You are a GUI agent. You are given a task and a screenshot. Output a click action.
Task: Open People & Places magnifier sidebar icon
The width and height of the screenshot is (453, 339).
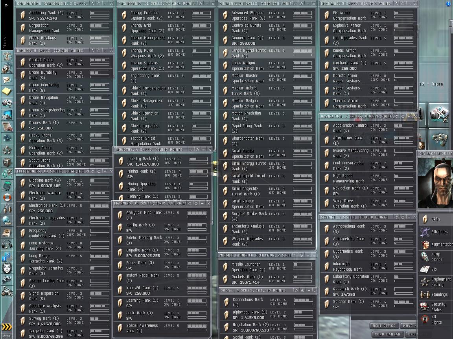(x=7, y=68)
